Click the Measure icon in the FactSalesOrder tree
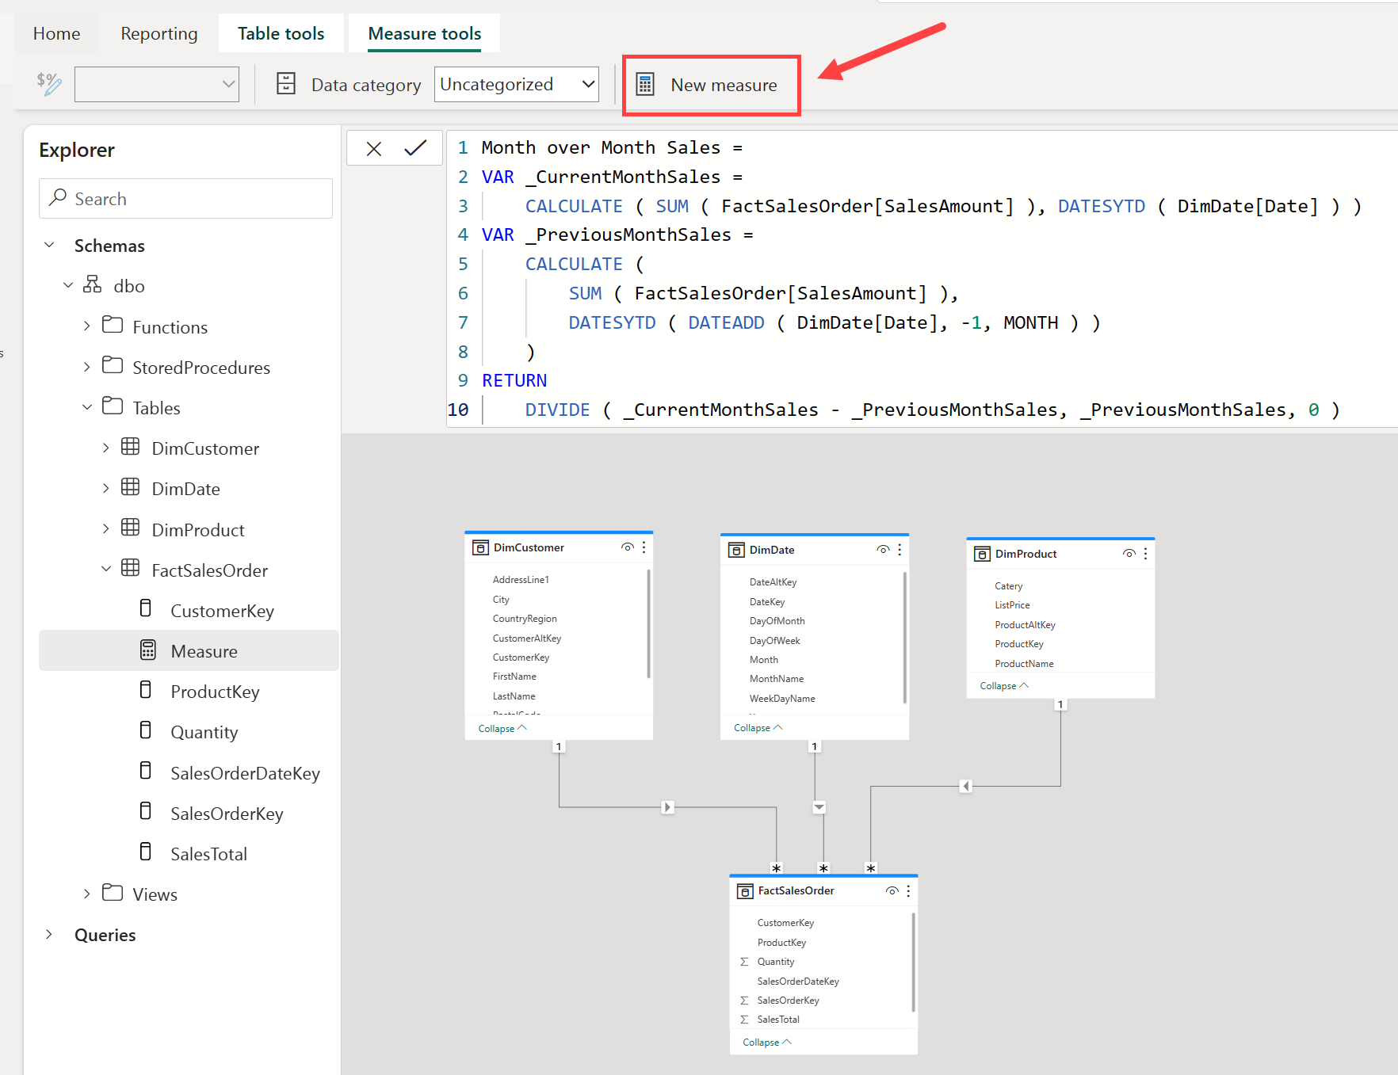This screenshot has height=1075, width=1398. click(x=147, y=650)
